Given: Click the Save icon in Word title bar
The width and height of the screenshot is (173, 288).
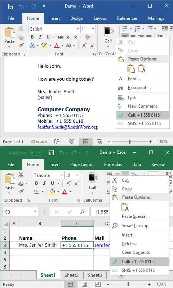Looking at the screenshot, I should coord(11,6).
